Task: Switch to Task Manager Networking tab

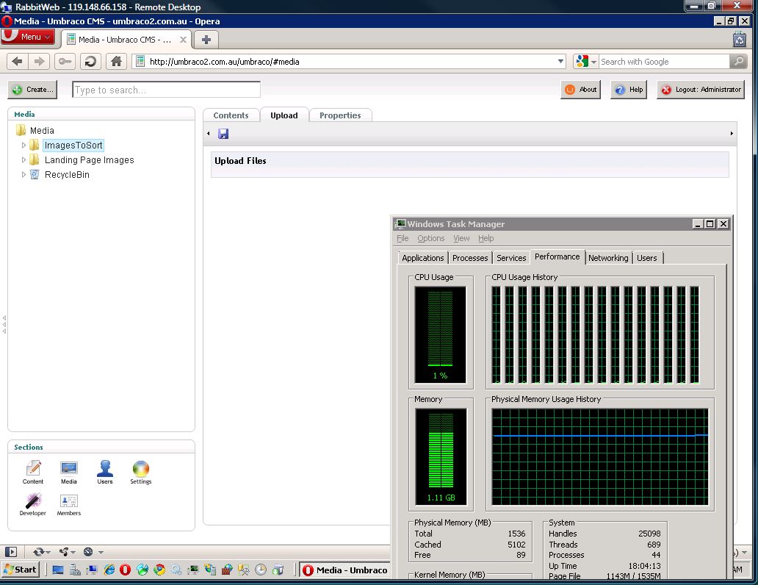Action: point(608,258)
